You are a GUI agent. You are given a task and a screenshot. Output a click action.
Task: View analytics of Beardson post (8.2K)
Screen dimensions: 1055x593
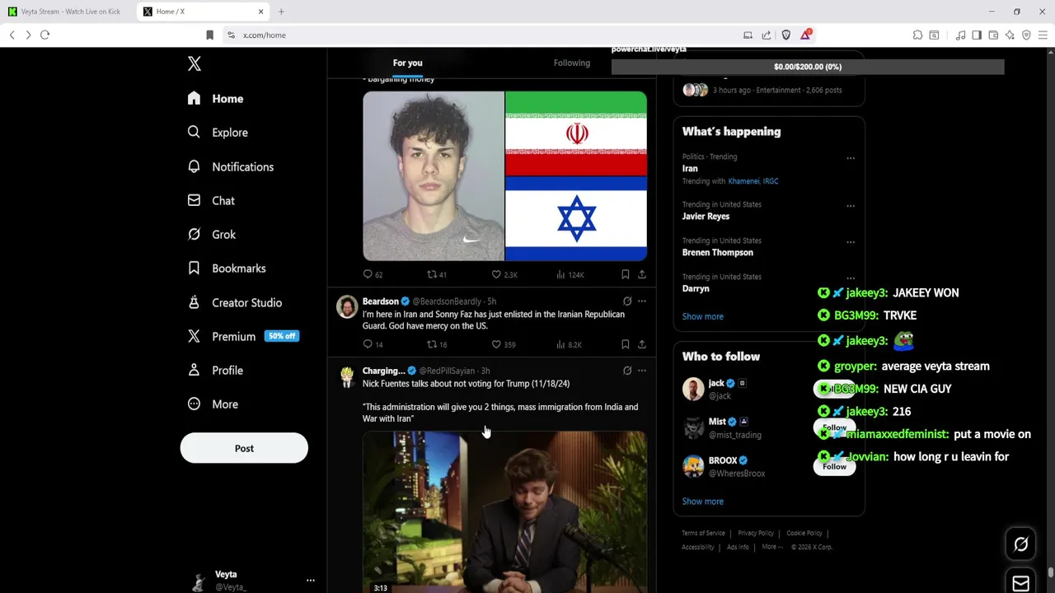(x=569, y=344)
